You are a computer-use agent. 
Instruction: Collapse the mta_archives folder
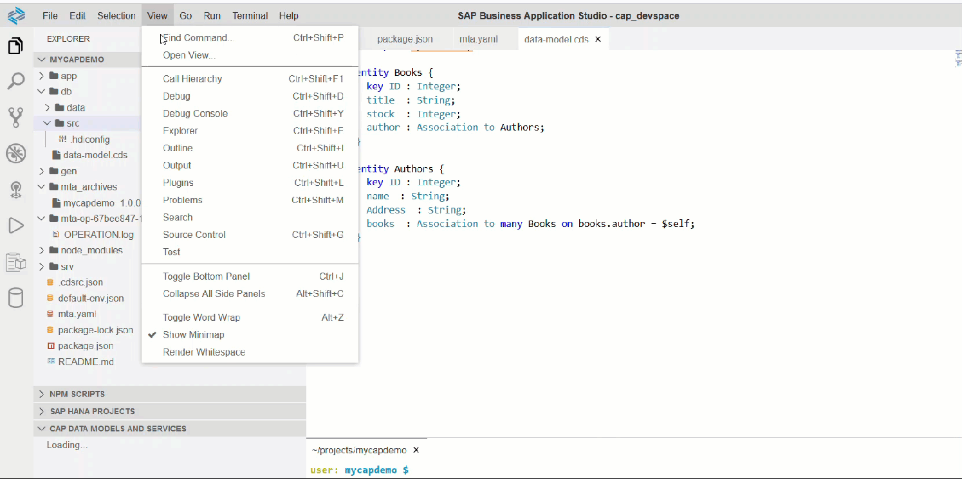click(41, 187)
